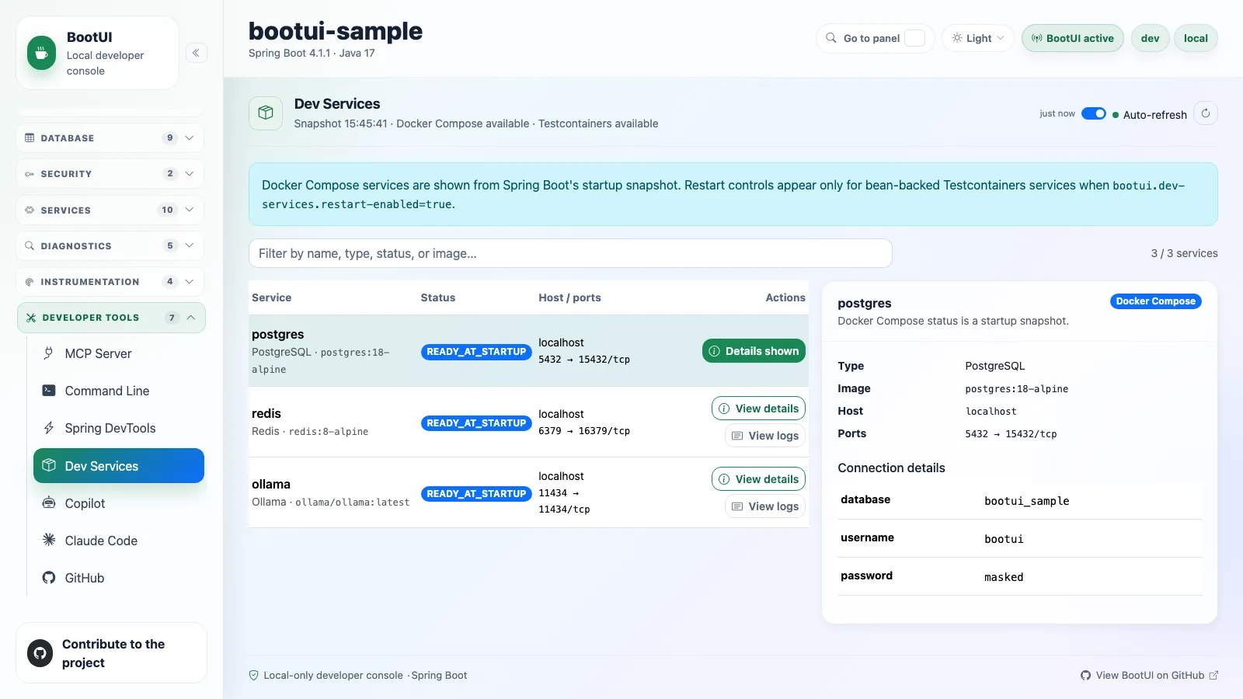Toggle the Auto-refresh switch
This screenshot has width=1243, height=699.
pyautogui.click(x=1094, y=113)
